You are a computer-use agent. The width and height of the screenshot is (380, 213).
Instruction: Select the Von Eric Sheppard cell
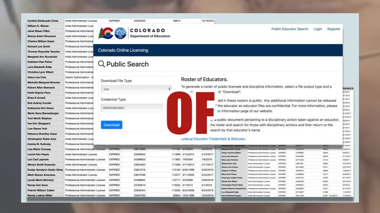(46, 123)
